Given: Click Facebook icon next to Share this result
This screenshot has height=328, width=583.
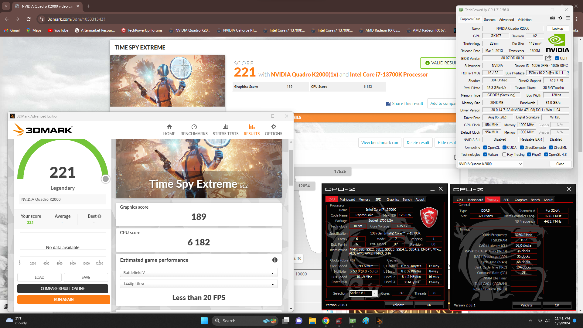Looking at the screenshot, I should point(388,104).
